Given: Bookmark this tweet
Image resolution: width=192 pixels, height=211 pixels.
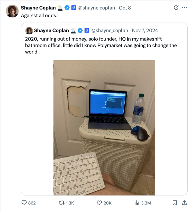Looking at the screenshot, I should click(175, 203).
